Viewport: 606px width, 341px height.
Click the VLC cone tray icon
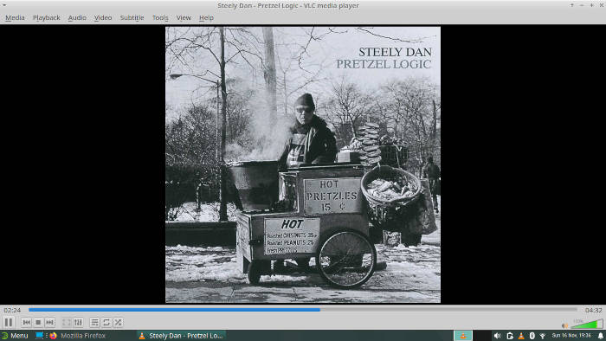tap(521, 336)
